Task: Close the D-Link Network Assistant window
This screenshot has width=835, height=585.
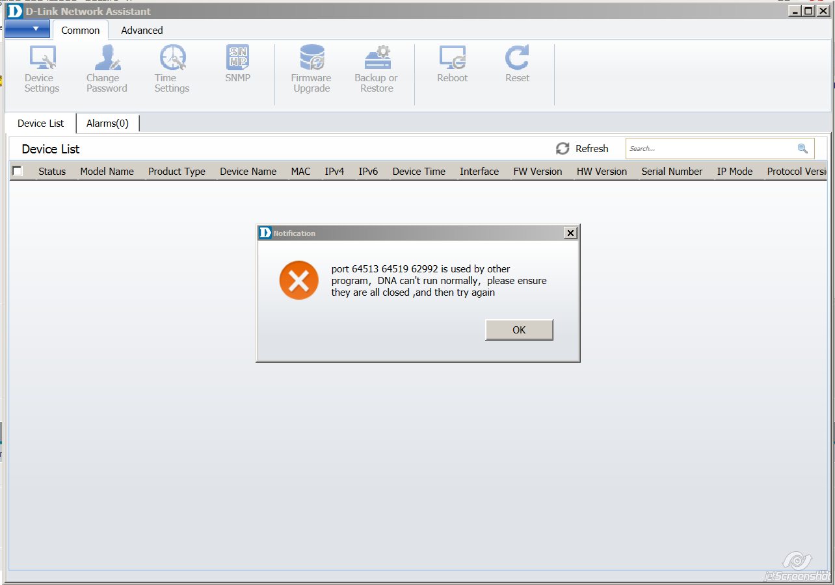Action: (x=822, y=11)
